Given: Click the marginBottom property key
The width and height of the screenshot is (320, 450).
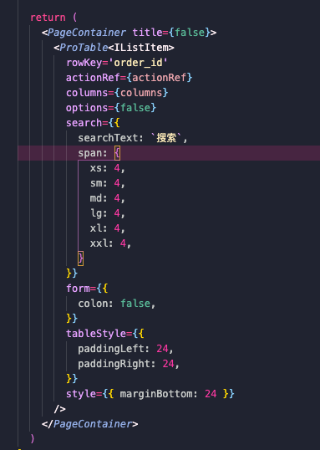Looking at the screenshot, I should [156, 393].
